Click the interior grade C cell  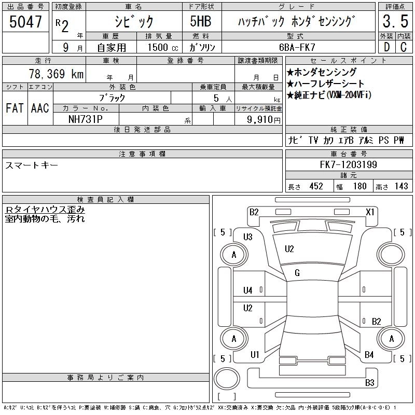(404, 47)
